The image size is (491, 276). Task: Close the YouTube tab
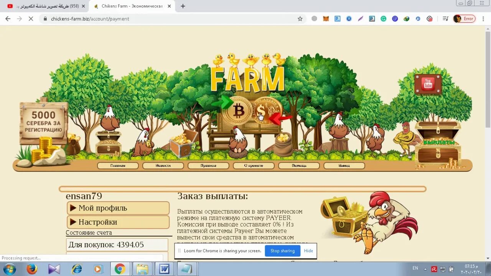(x=83, y=6)
